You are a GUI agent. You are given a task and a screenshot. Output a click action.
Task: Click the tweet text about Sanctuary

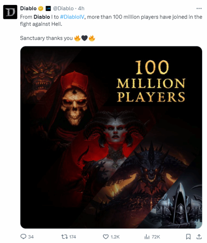46,38
